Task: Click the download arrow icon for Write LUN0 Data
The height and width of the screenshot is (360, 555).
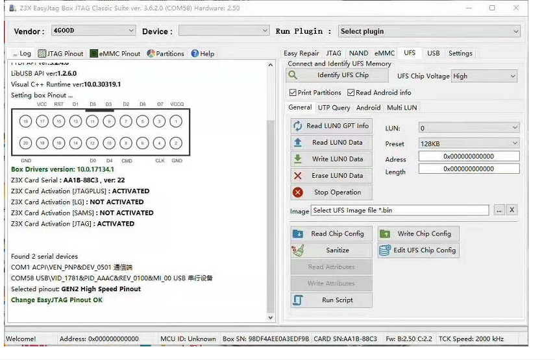Action: coord(298,159)
